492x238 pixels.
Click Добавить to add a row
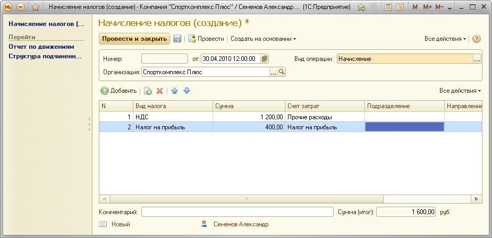118,91
